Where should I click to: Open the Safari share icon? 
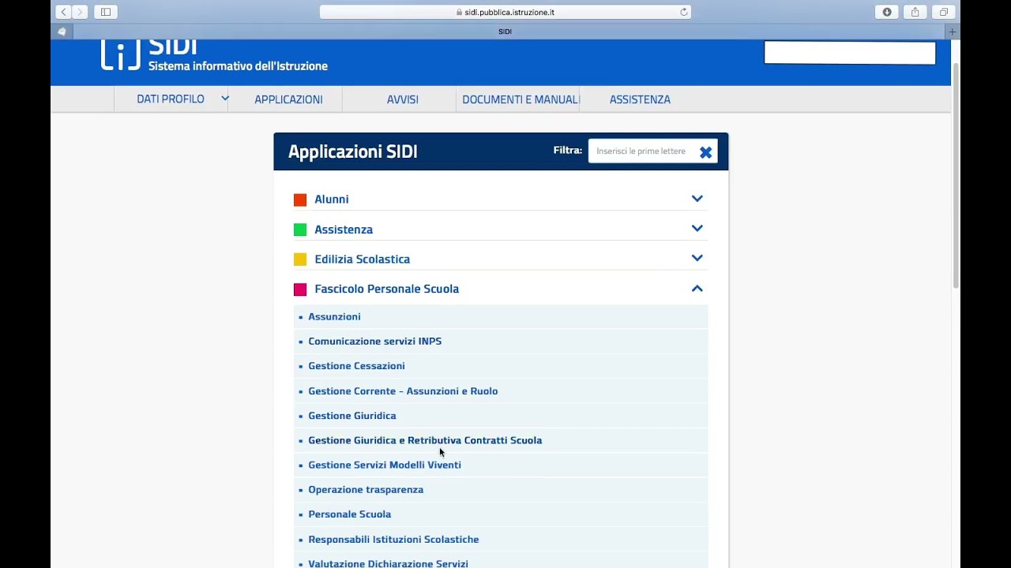click(x=915, y=12)
